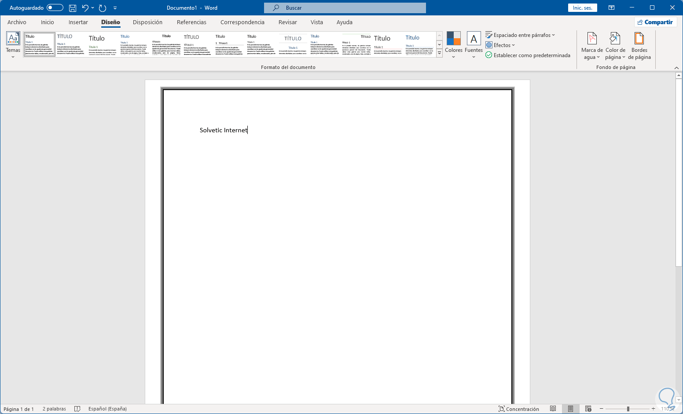Click the vertical scrollbar down arrow

pos(679,400)
